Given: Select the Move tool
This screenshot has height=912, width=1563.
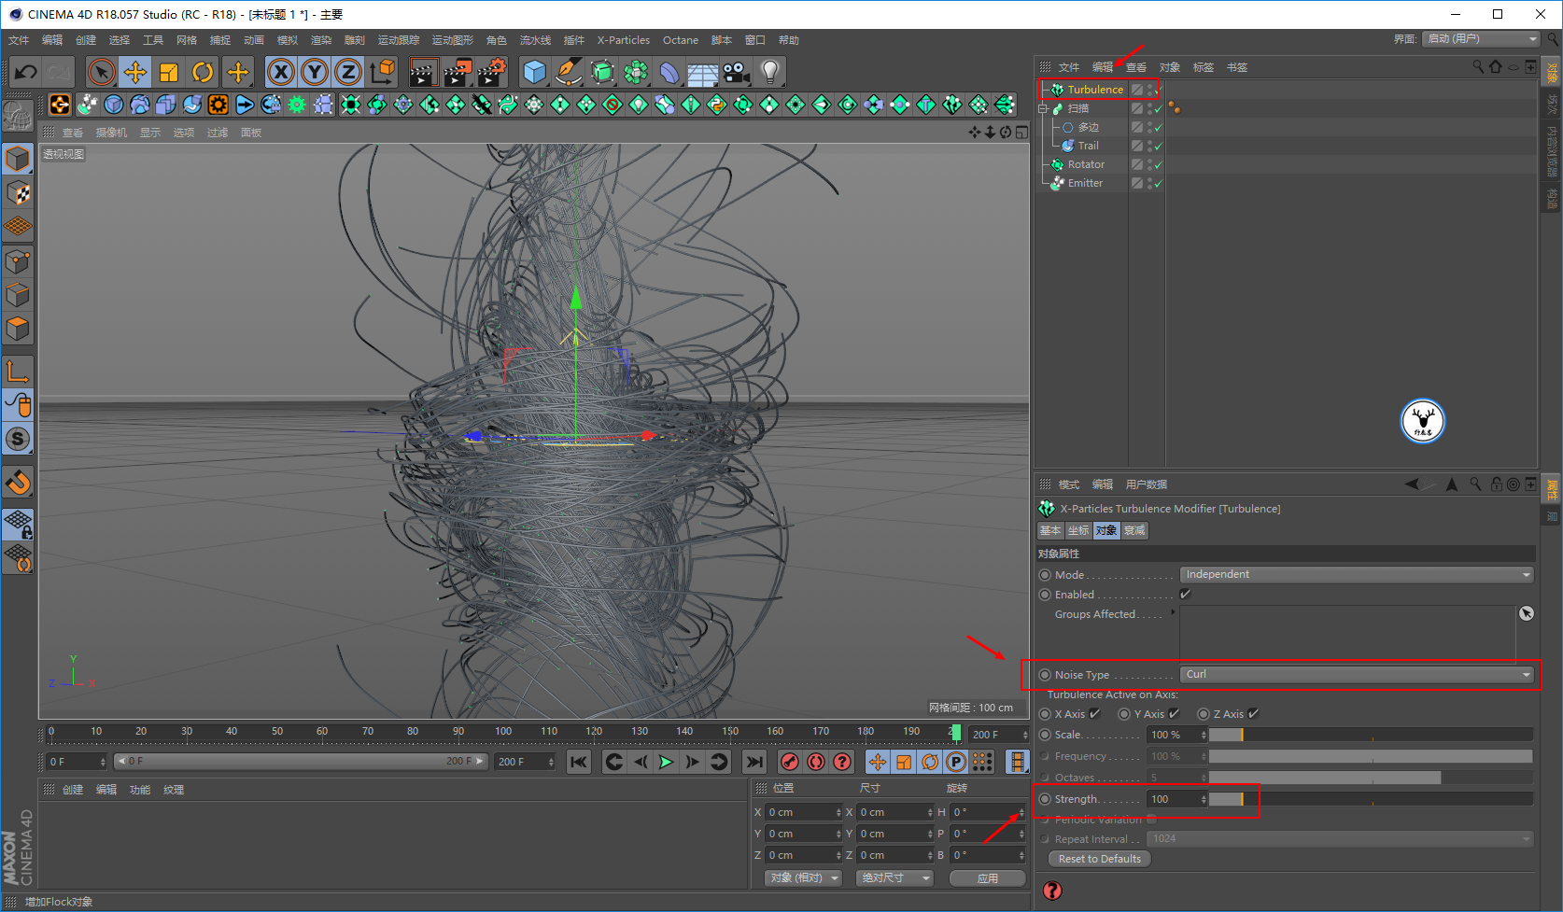Looking at the screenshot, I should tap(135, 72).
